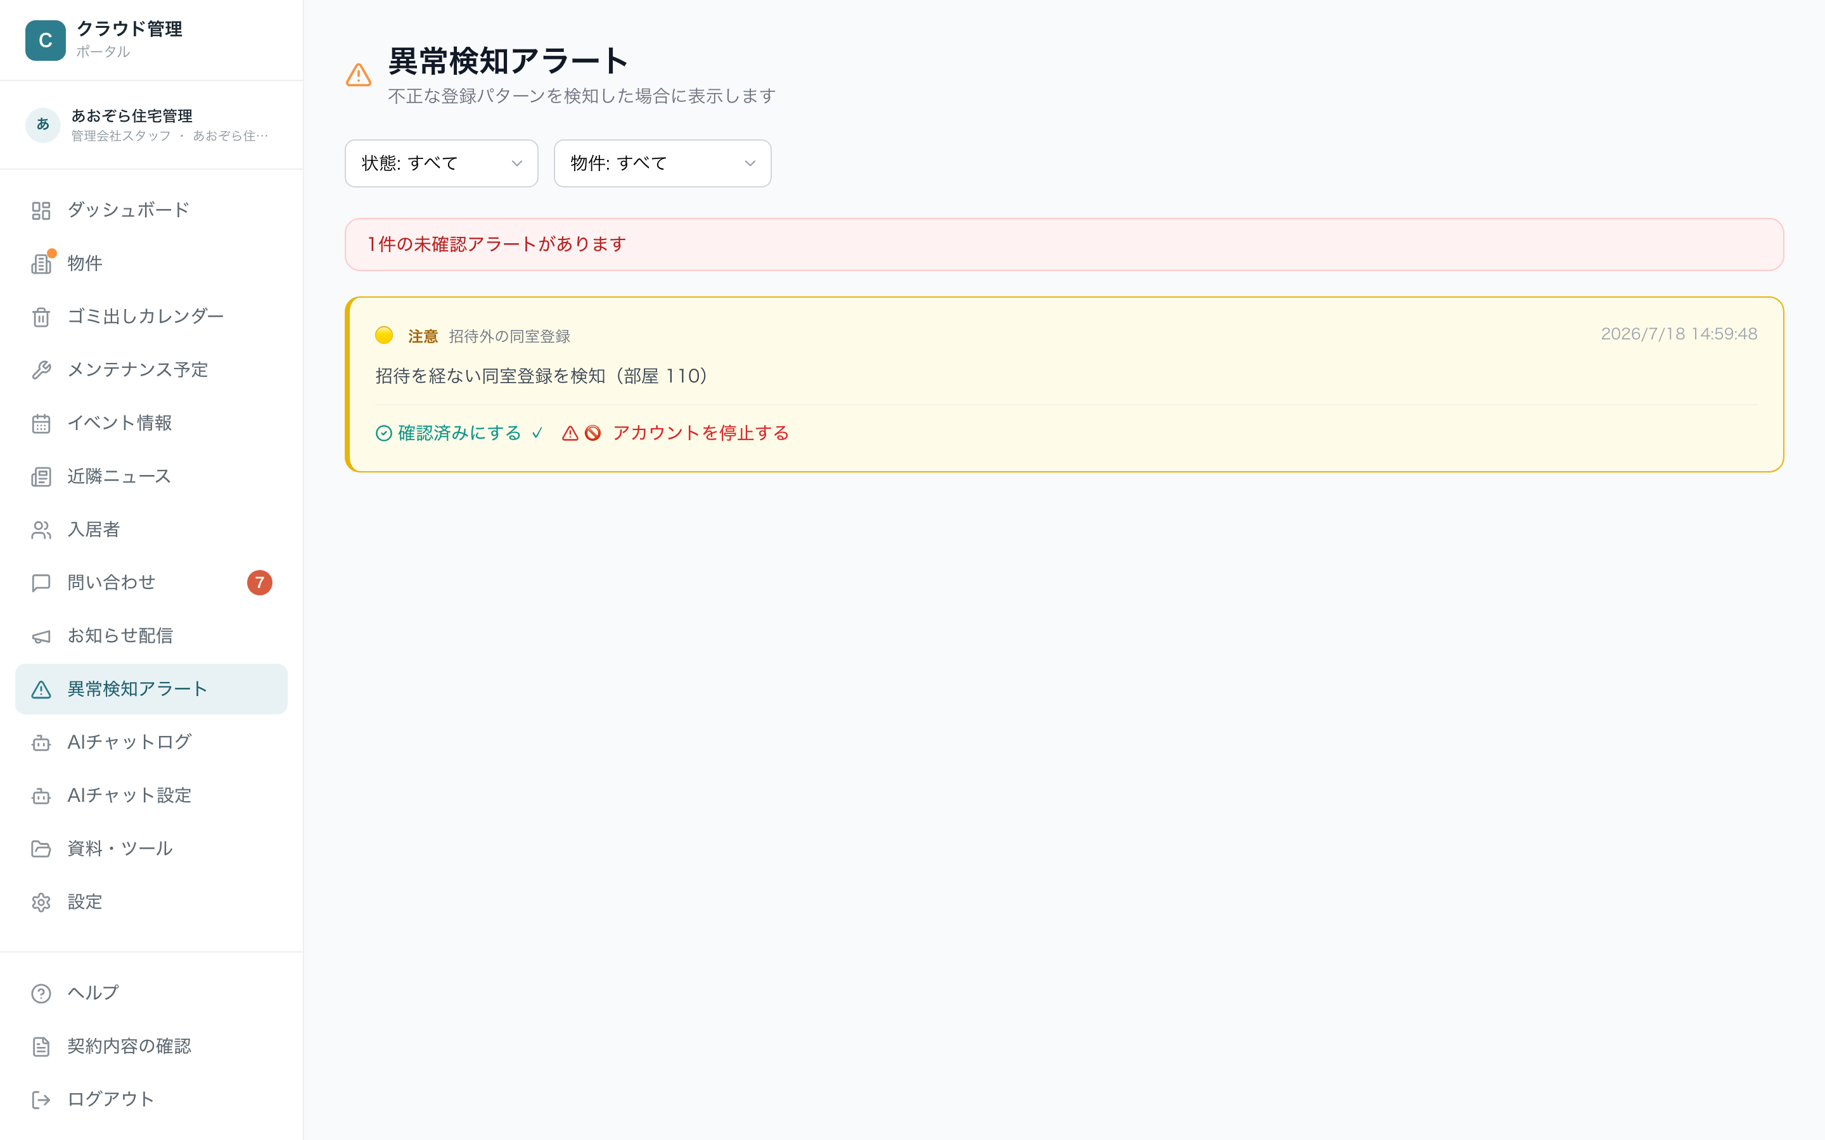This screenshot has width=1825, height=1140.
Task: Click the あおぞら住宅管理 avatar icon
Action: coord(43,124)
